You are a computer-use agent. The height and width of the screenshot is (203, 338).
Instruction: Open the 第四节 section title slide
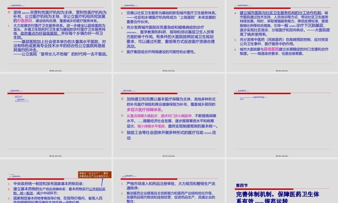point(282,188)
